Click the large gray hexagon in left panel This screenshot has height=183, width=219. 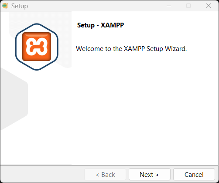pos(14,99)
